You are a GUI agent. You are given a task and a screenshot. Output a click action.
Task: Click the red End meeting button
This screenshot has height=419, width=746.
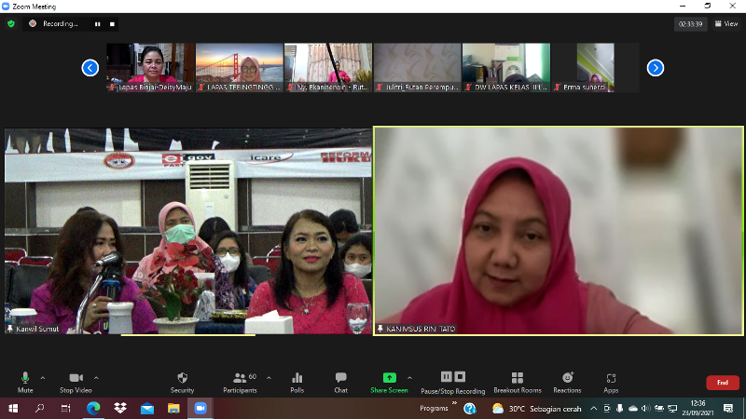722,383
